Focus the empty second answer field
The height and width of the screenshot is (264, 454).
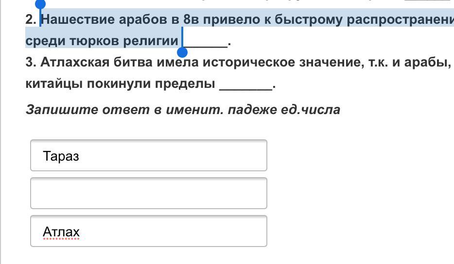148,193
